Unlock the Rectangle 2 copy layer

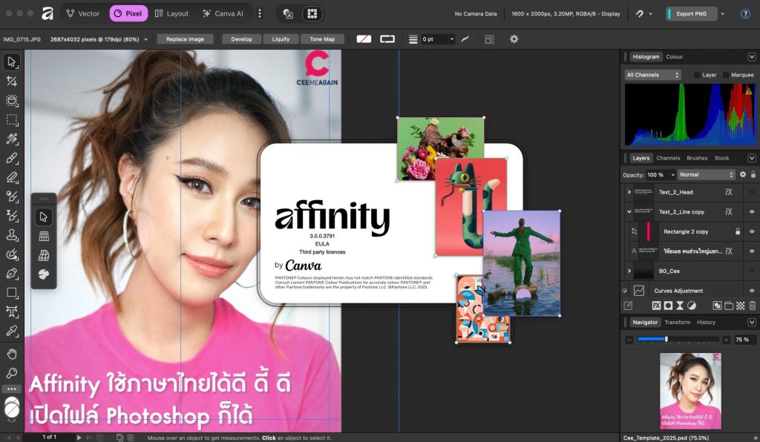coord(738,231)
